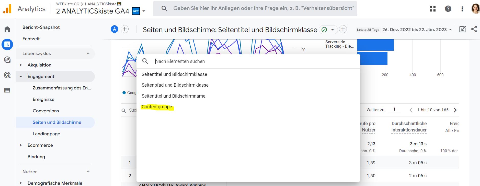
Task: Open Ereignisse report
Action: (43, 99)
